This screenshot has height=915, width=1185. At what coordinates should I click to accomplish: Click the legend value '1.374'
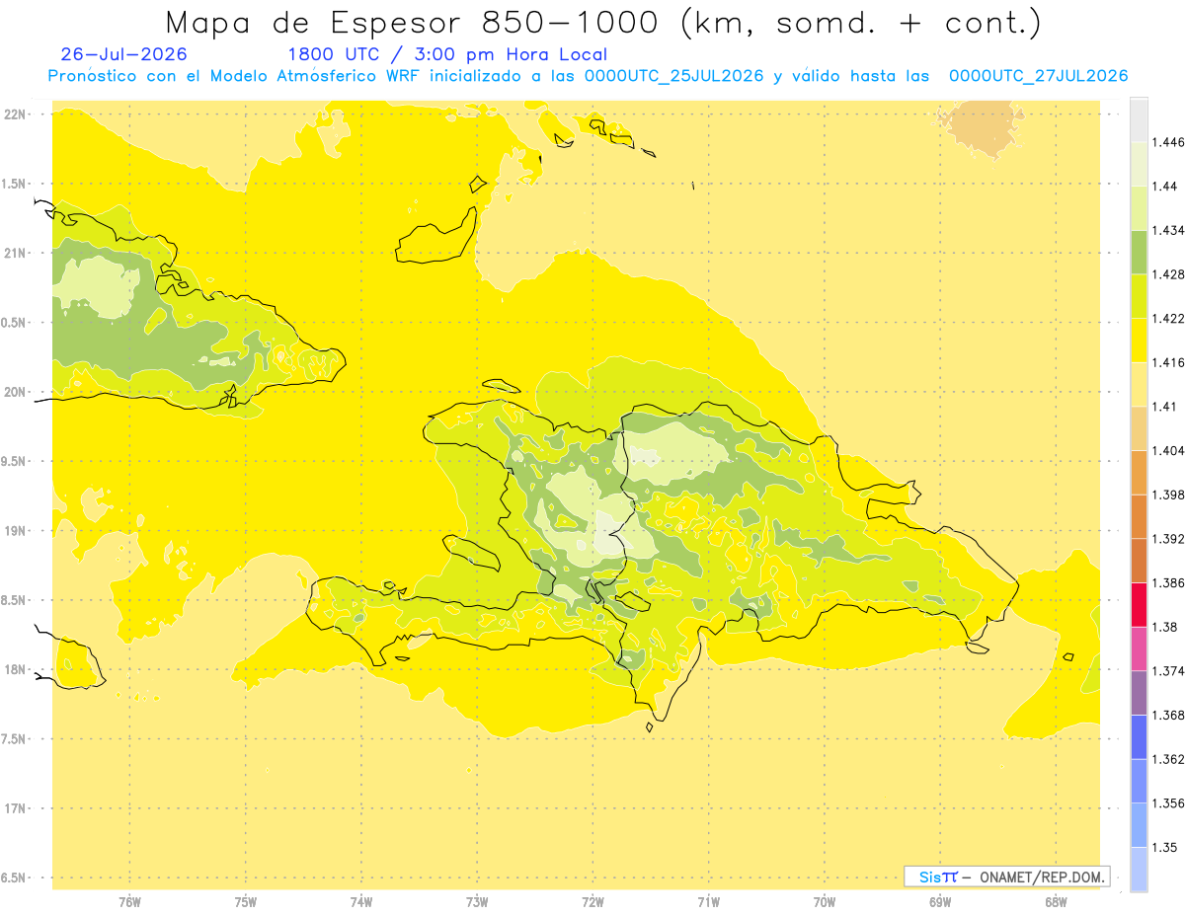pos(1170,671)
